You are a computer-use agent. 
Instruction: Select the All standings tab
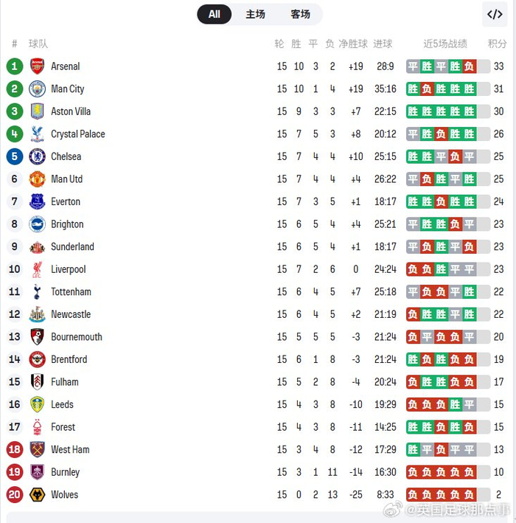(215, 14)
